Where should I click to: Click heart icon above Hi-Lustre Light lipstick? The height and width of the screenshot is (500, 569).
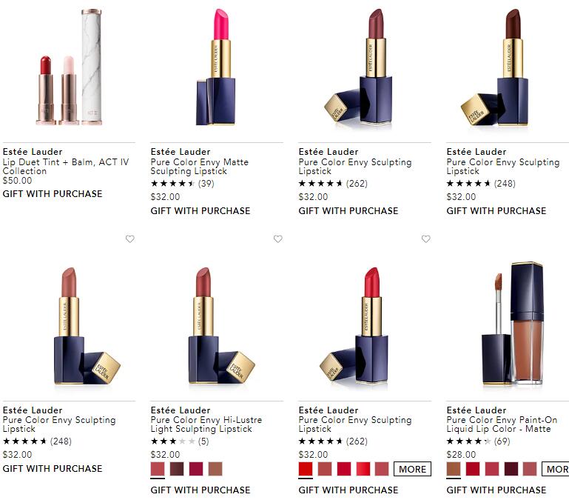[278, 239]
